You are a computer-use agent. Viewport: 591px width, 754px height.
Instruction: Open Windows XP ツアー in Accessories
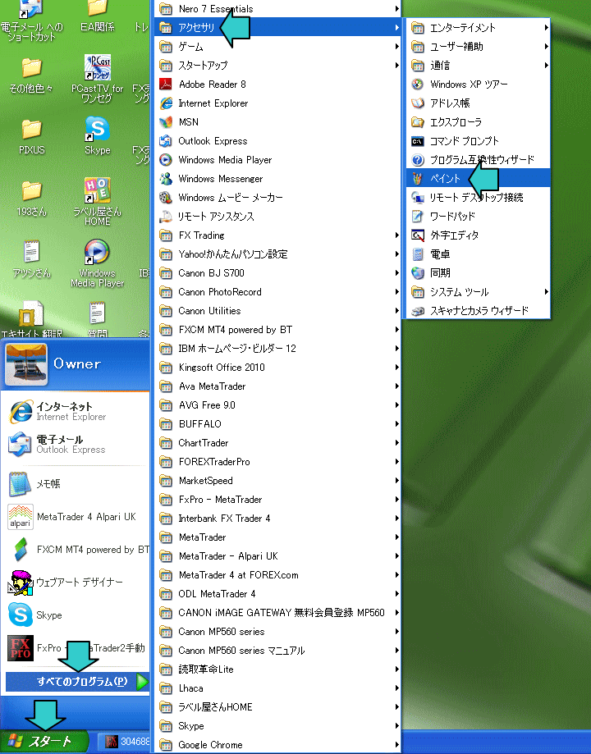[x=478, y=85]
